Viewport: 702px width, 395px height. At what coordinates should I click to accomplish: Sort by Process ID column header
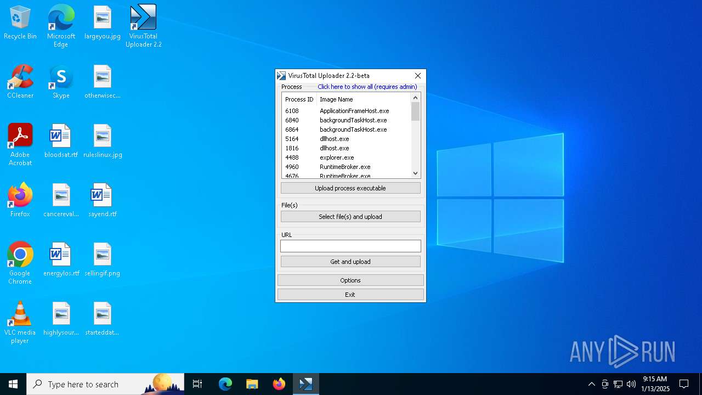click(x=299, y=99)
